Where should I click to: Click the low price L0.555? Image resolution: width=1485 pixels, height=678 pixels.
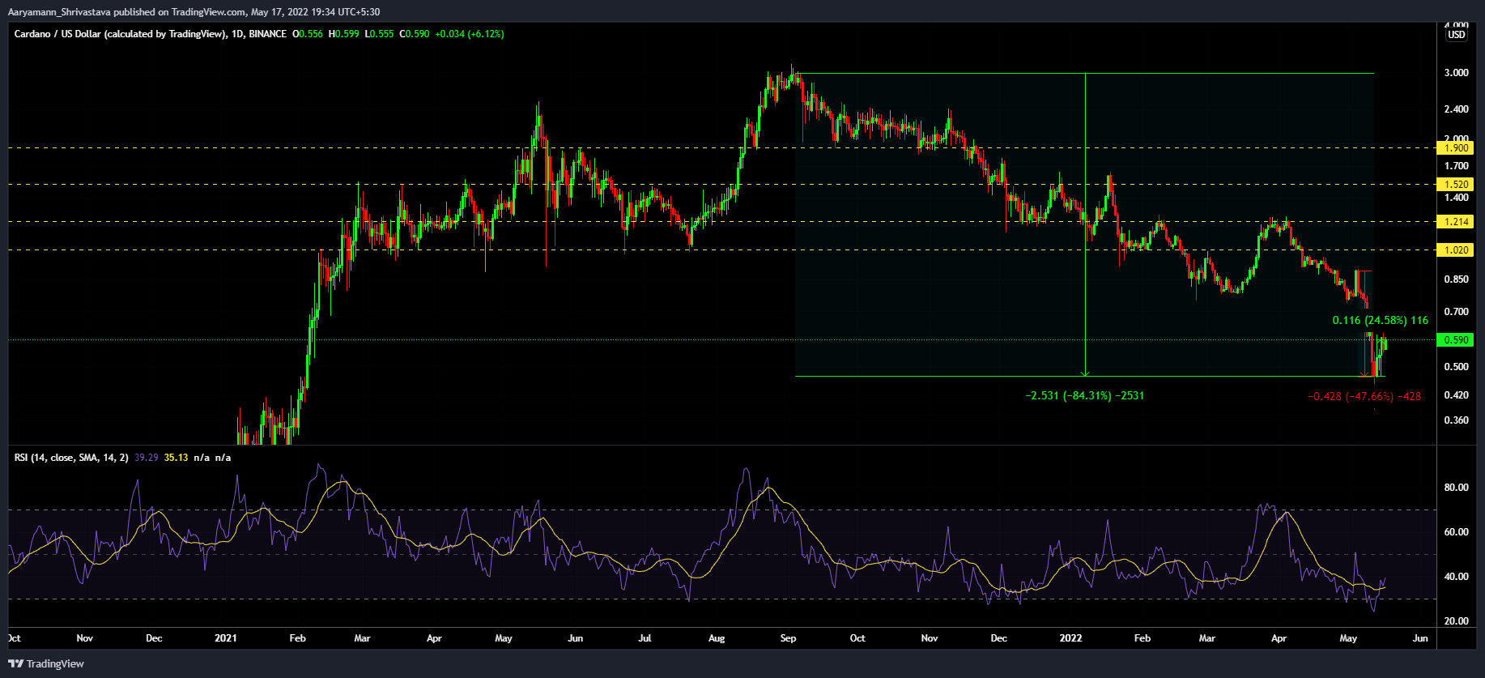[x=380, y=34]
